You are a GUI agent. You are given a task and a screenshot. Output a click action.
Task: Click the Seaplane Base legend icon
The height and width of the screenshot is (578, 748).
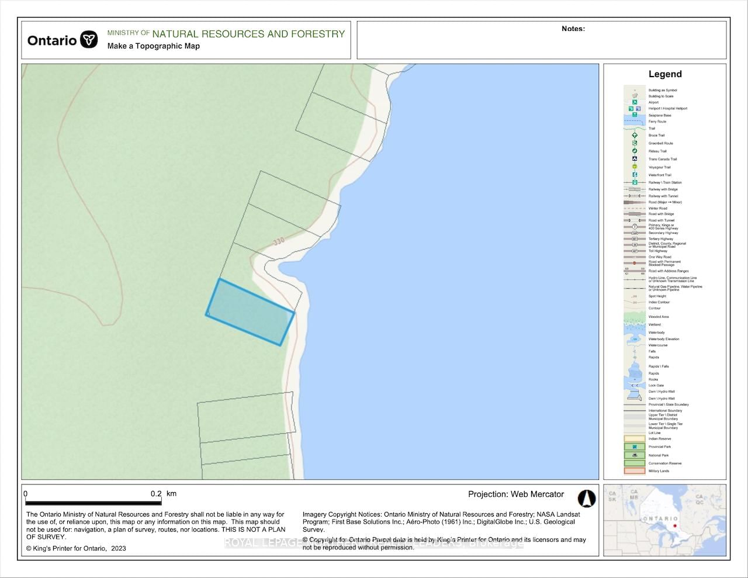click(x=635, y=115)
